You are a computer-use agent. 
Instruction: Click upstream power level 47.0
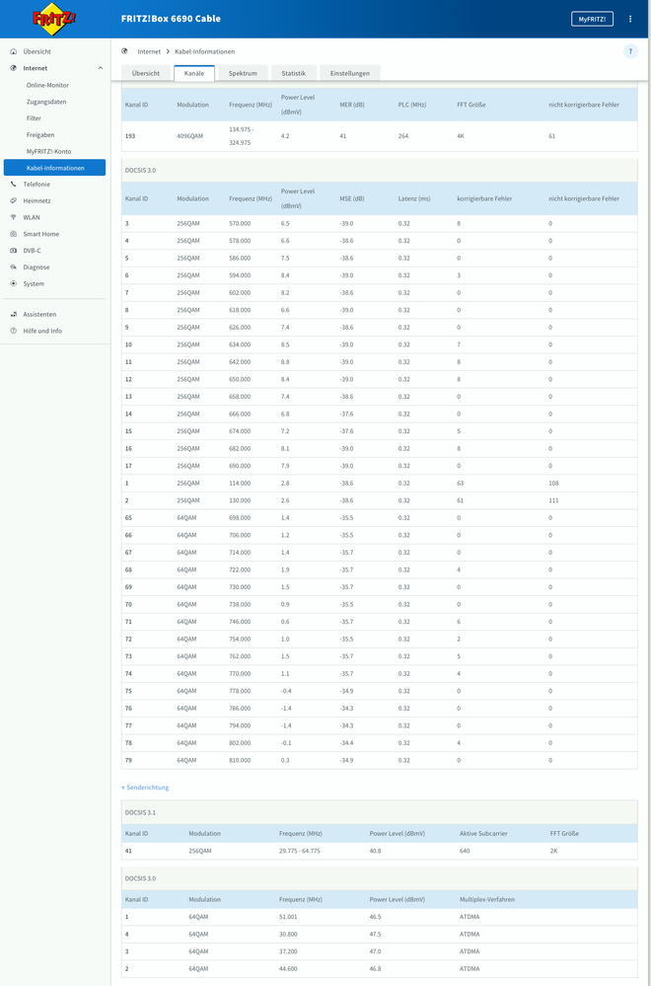pyautogui.click(x=376, y=951)
